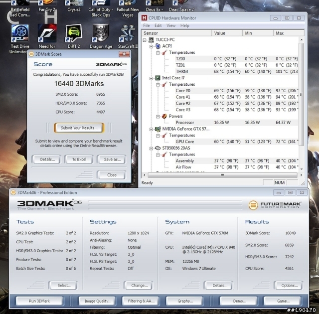Collapse the Powers node
Viewport: 319px width, 314px height.
[158, 117]
